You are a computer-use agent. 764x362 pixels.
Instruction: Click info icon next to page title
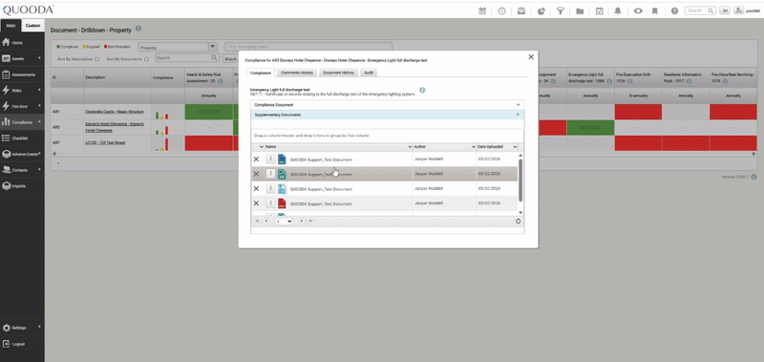(x=138, y=29)
